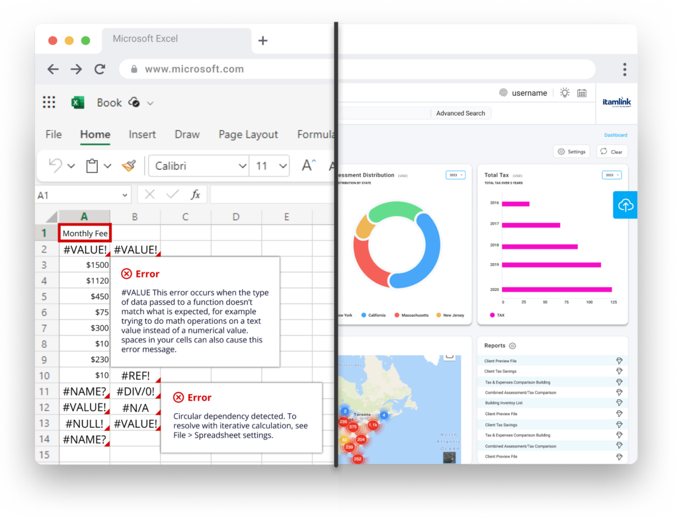
Task: Open the 2023 dropdown on Total Tax
Action: tap(612, 175)
